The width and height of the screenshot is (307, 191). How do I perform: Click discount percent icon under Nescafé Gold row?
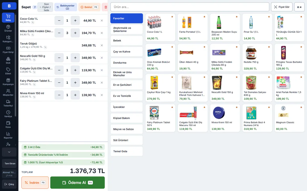pyautogui.click(x=34, y=60)
